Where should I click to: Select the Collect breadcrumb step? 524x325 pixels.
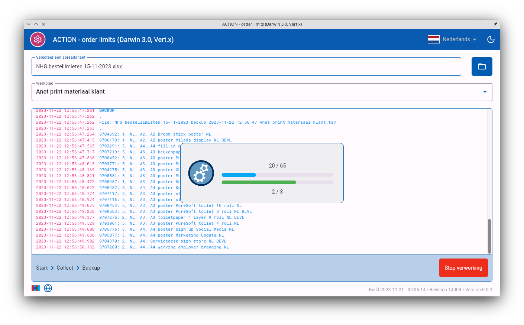click(65, 268)
